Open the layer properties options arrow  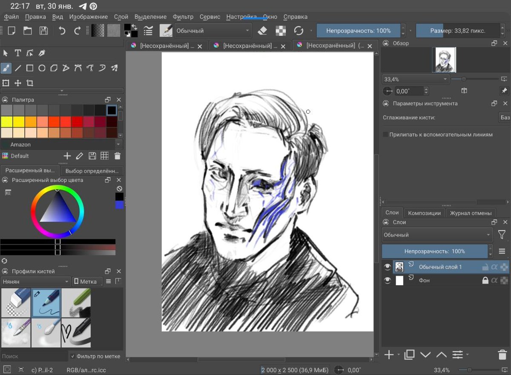click(x=468, y=354)
